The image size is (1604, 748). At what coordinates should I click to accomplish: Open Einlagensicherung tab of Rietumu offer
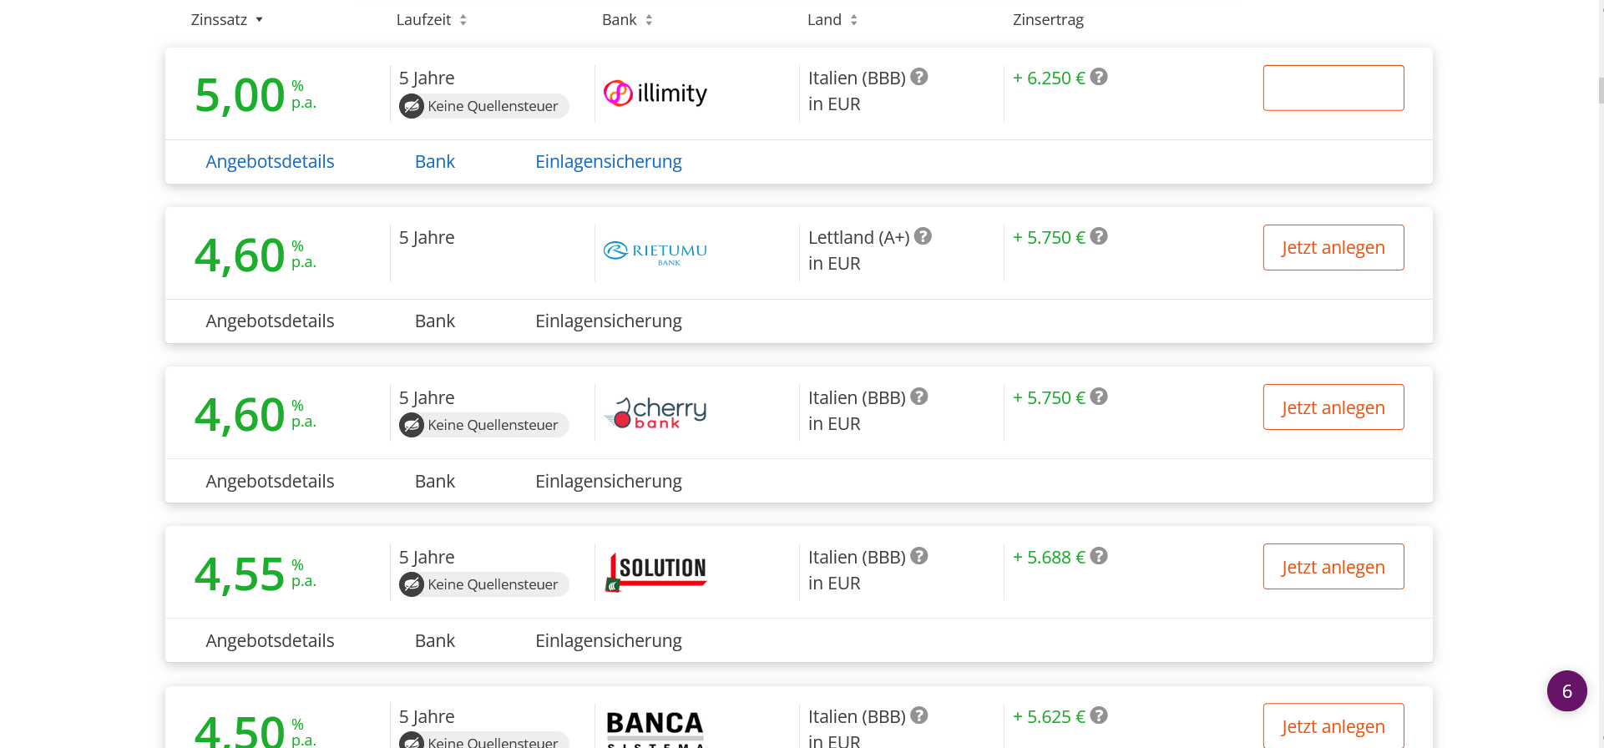(x=609, y=321)
